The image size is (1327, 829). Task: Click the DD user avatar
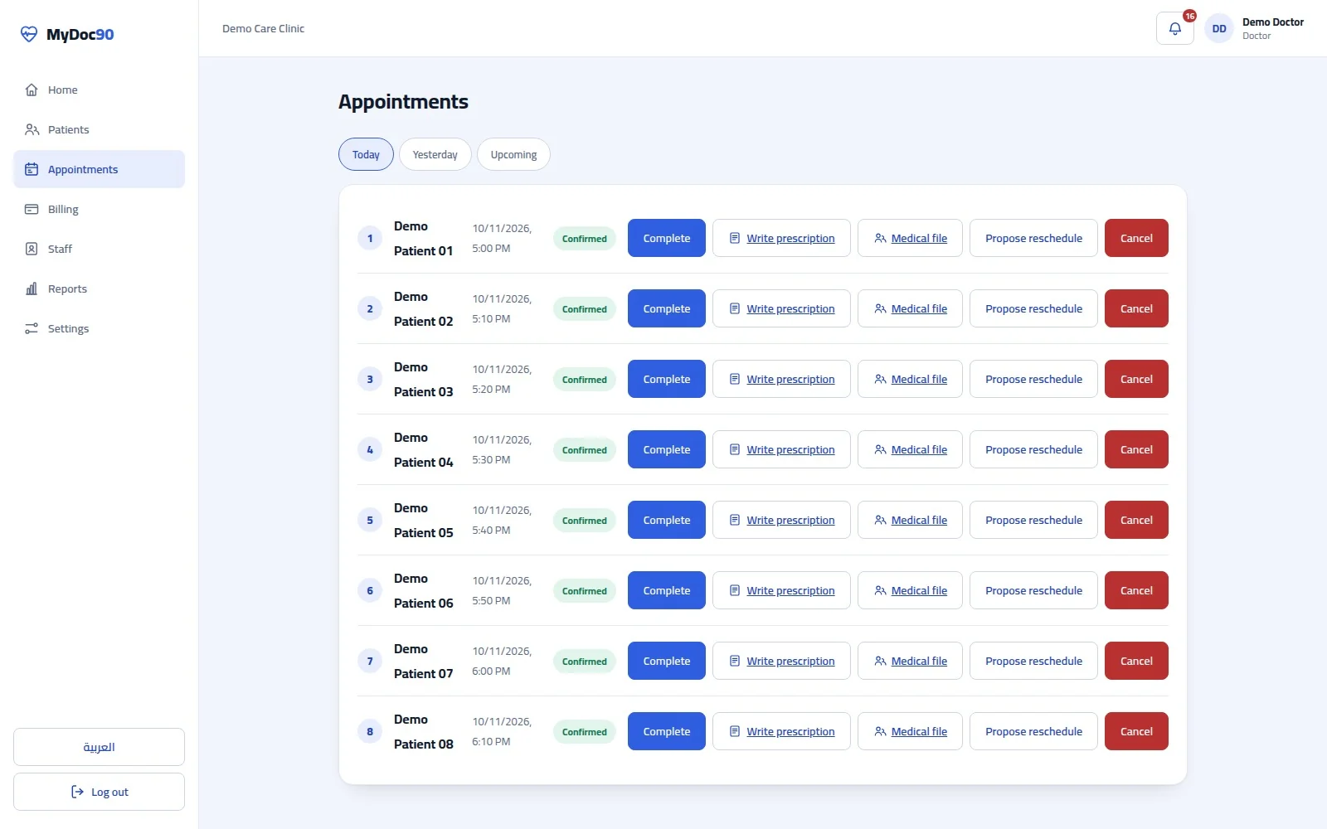coord(1218,28)
